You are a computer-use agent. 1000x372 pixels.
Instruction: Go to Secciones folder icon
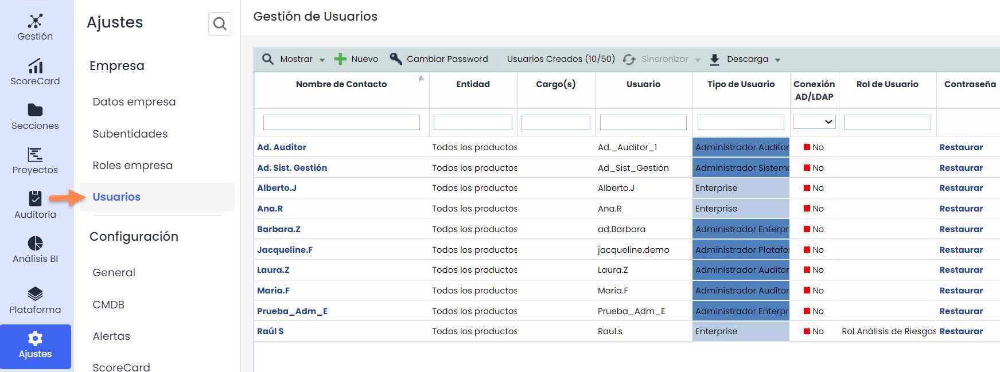pyautogui.click(x=35, y=110)
